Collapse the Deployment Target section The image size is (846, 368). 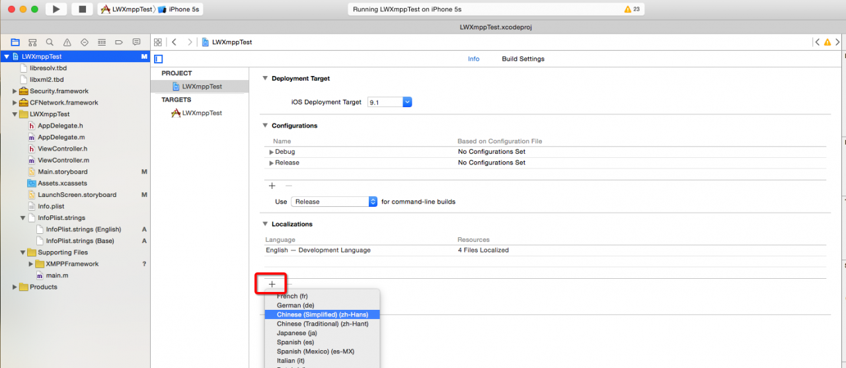click(x=266, y=78)
